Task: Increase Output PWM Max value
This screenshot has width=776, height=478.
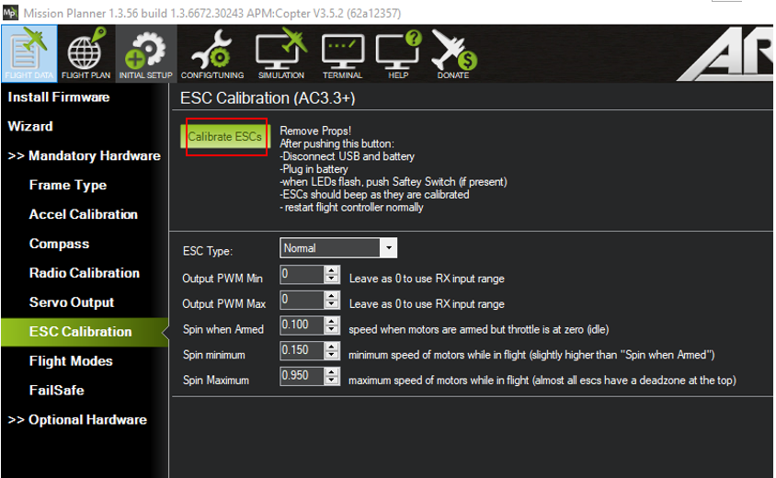Action: coord(332,295)
